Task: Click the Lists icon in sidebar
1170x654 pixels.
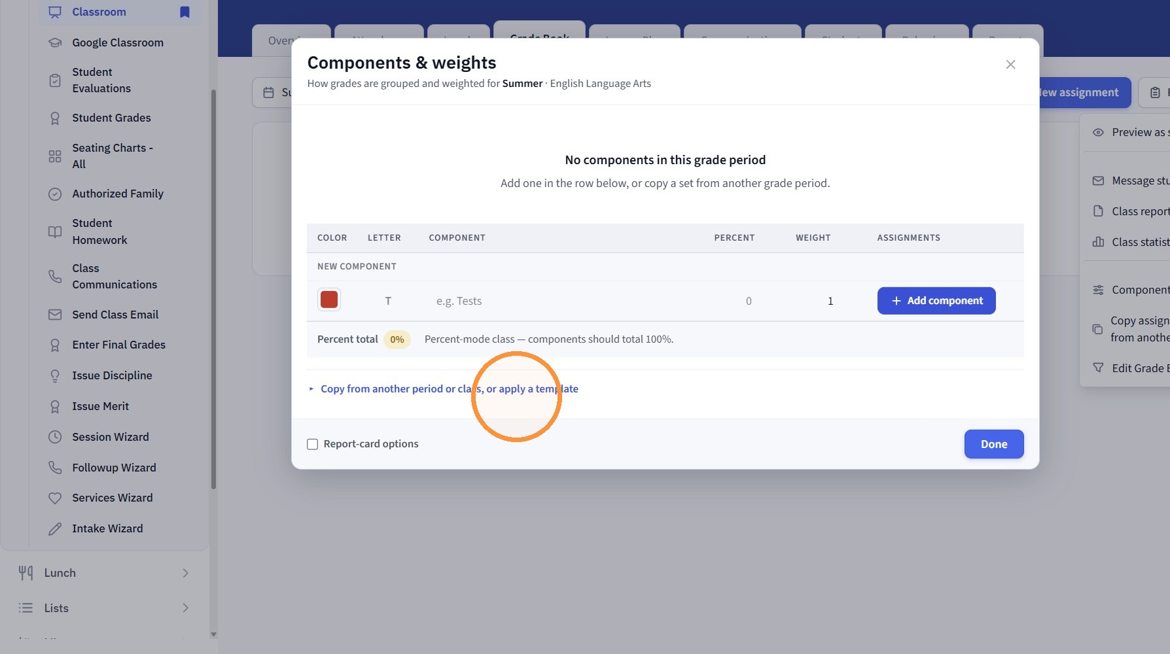Action: [26, 608]
